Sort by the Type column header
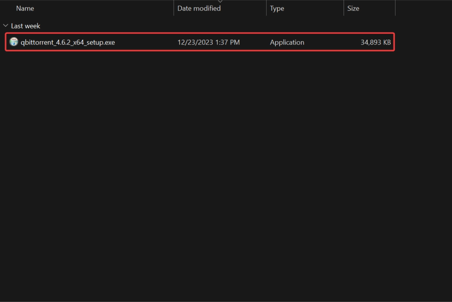The width and height of the screenshot is (452, 302). pos(277,8)
